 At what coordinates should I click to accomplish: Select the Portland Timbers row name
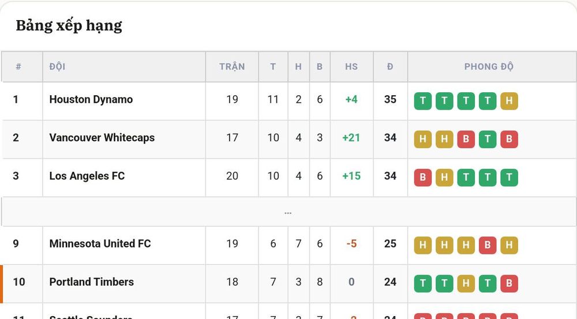click(x=92, y=282)
